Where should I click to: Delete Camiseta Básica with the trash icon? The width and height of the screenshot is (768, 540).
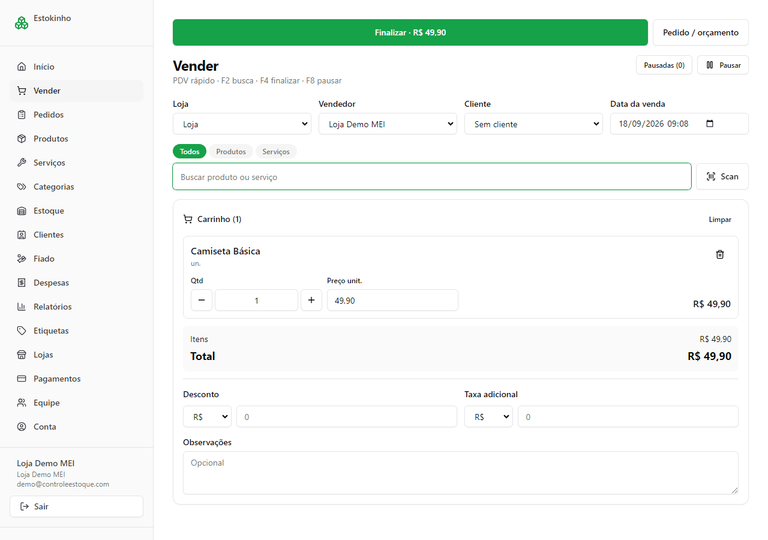point(720,254)
